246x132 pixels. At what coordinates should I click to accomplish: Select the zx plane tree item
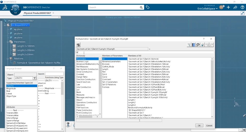pos(18,37)
